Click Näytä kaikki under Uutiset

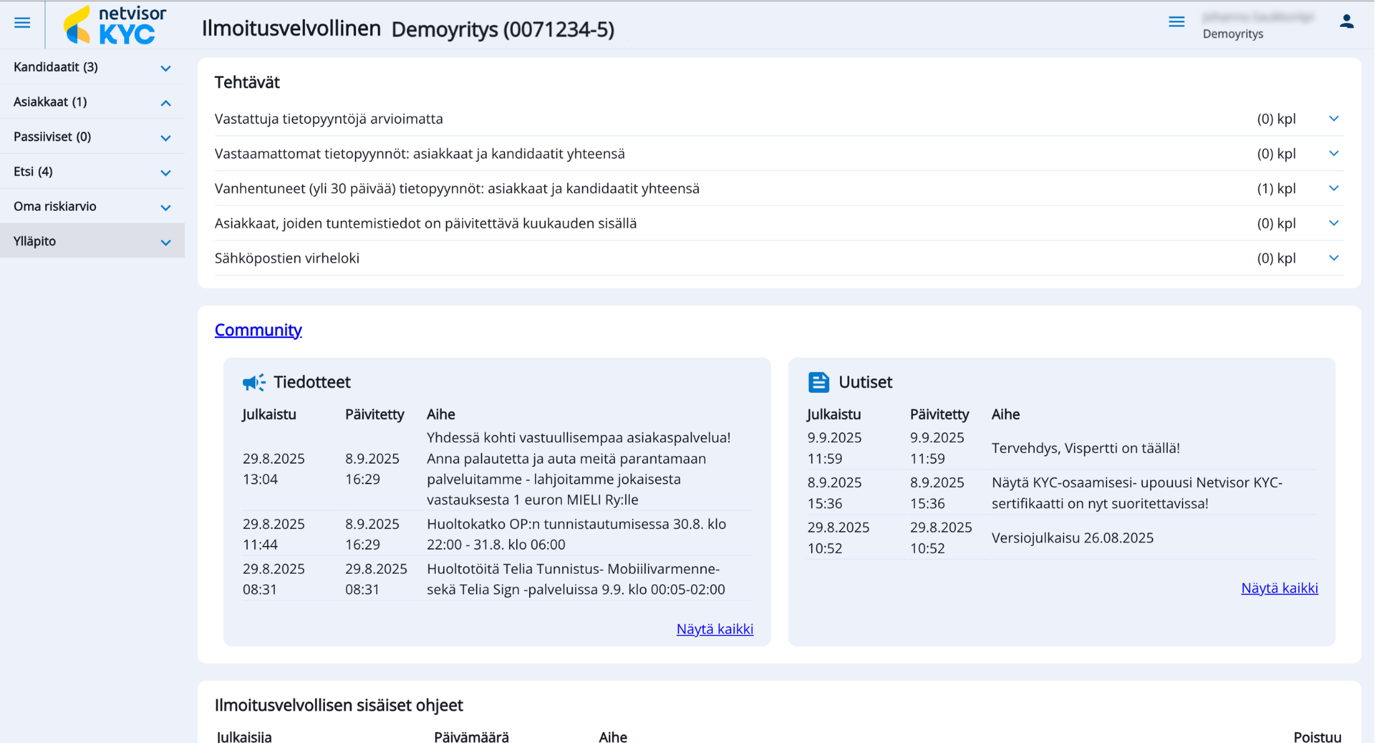[x=1279, y=588]
